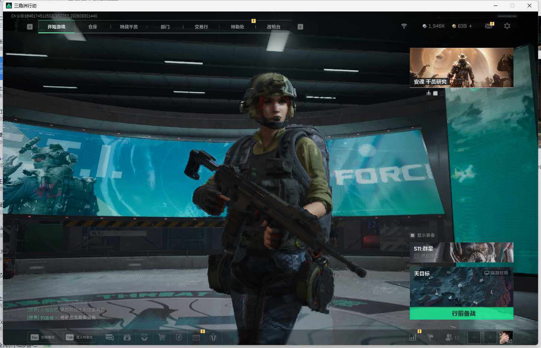Click the 1,946K currency balance
The height and width of the screenshot is (348, 541).
point(433,26)
